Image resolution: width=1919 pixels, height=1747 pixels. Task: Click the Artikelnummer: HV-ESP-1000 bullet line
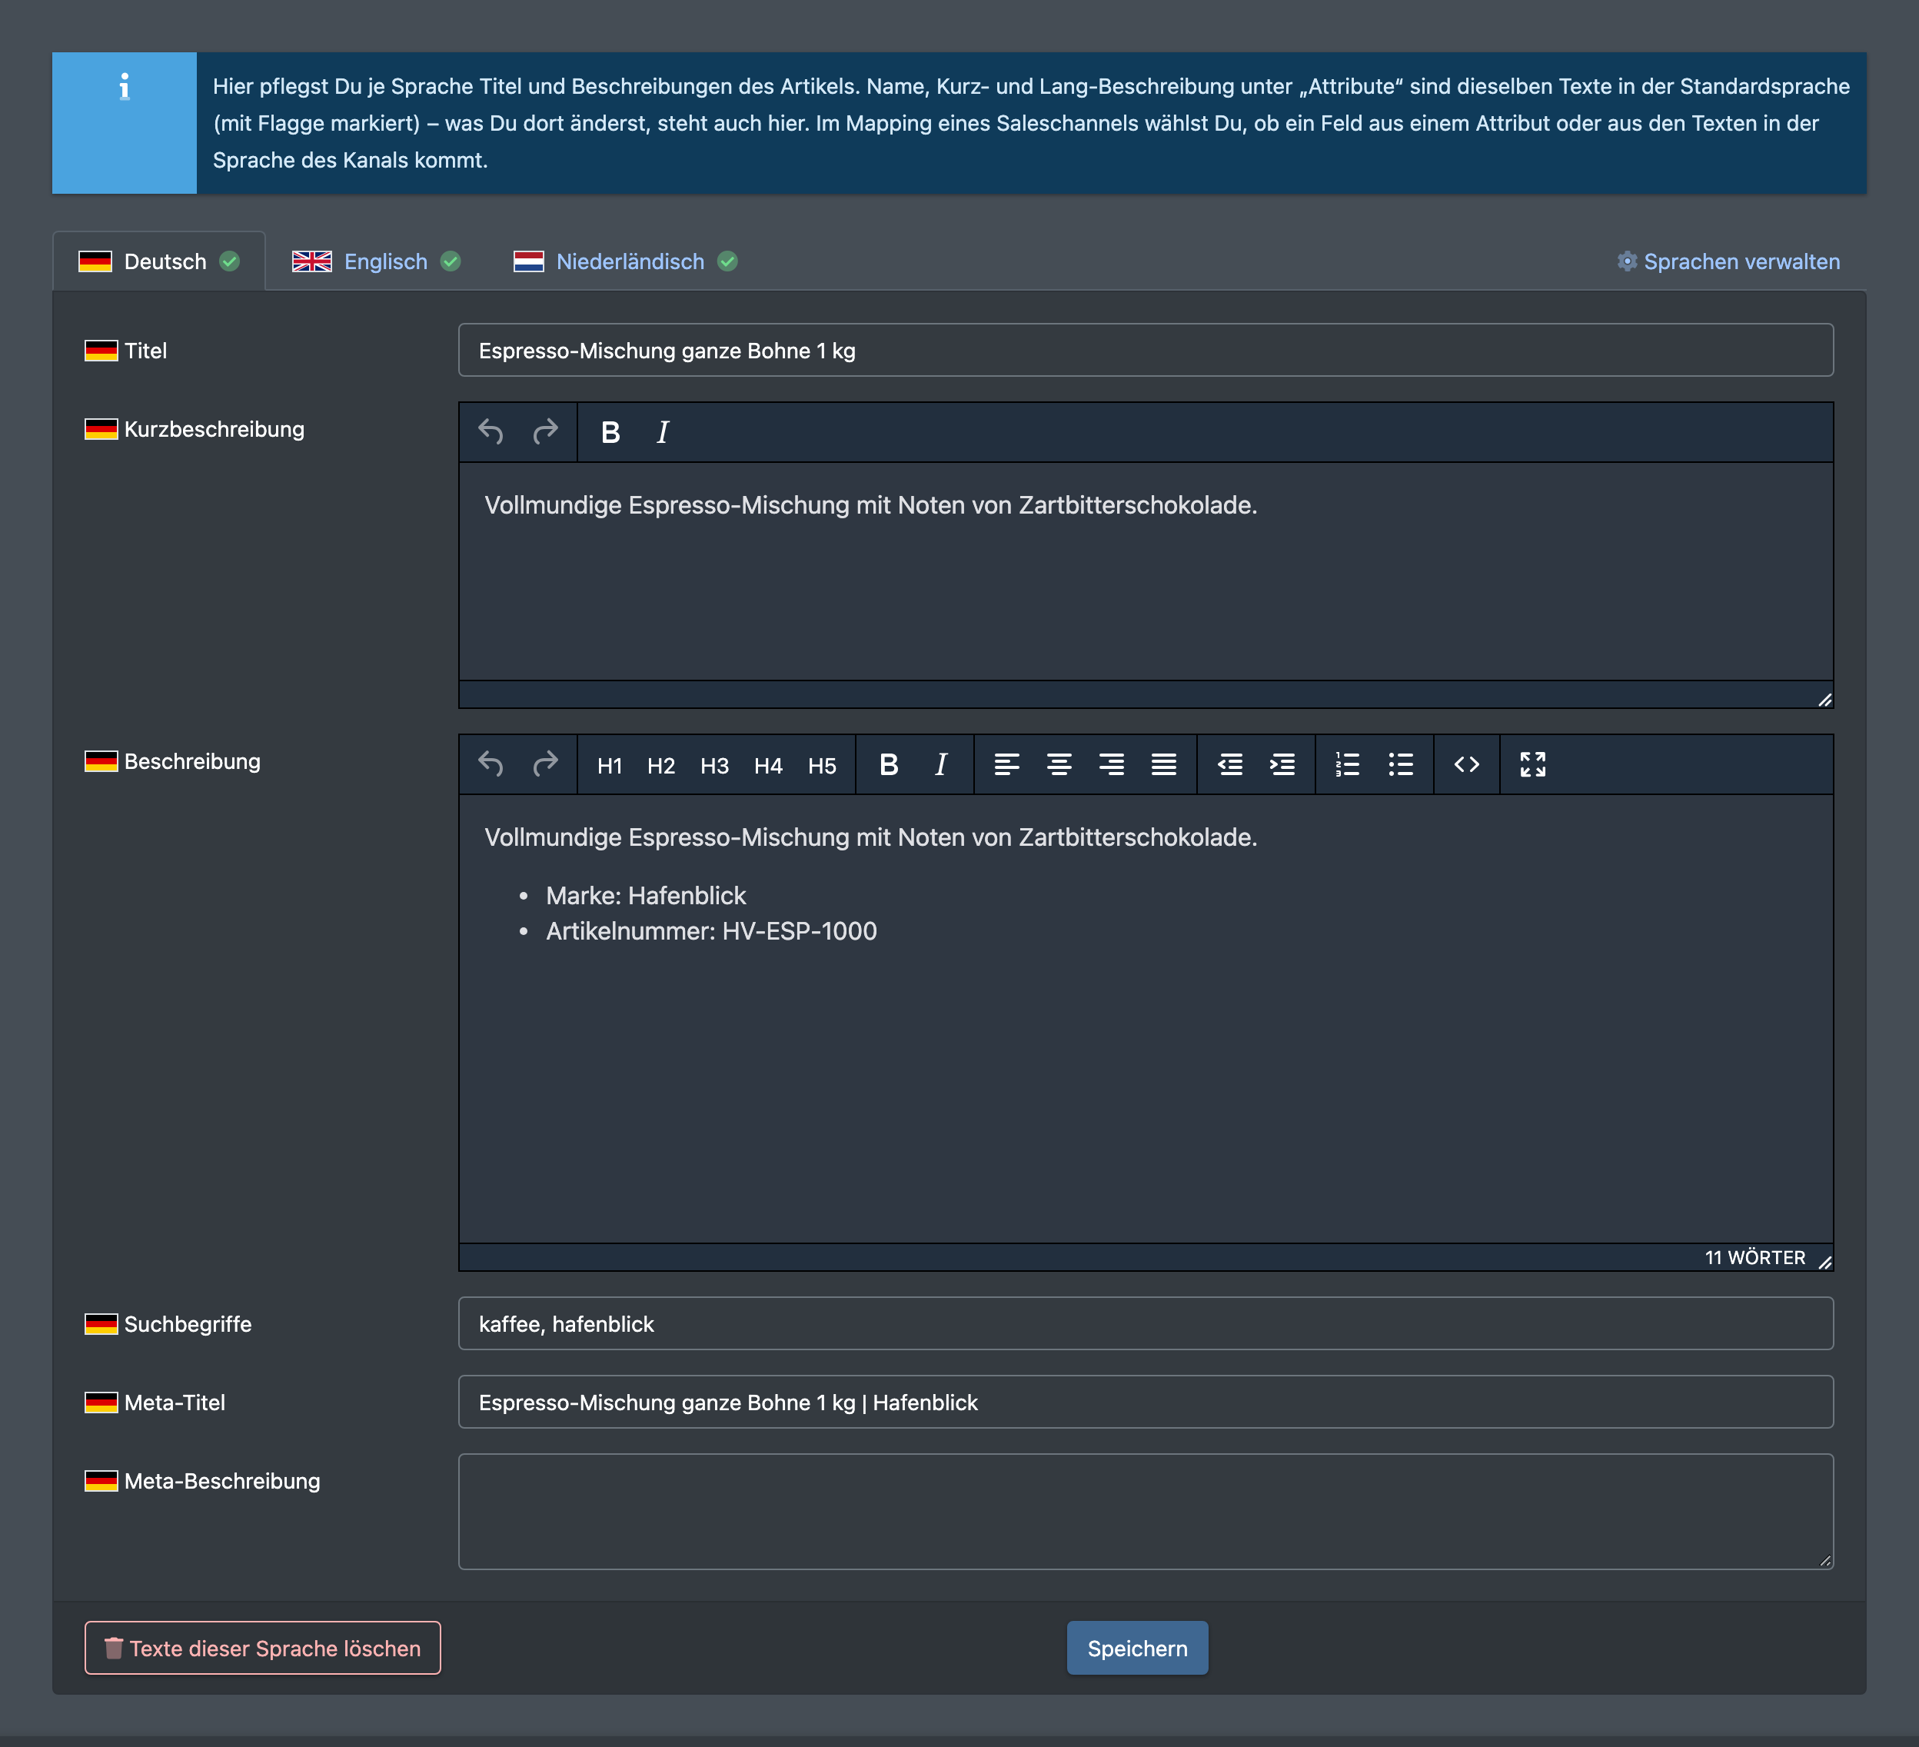point(711,931)
